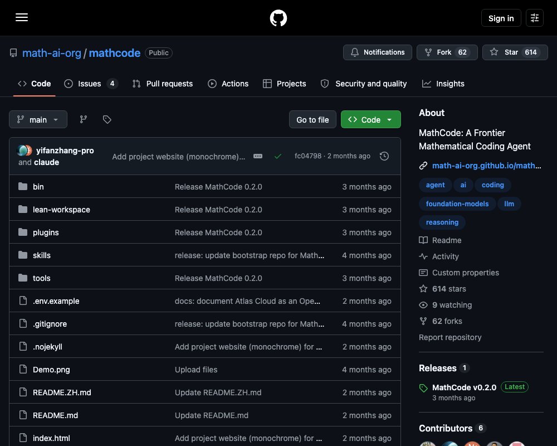Click the release tag icon by MathCode v0.2.0
Screen dimensions: 557x446
(x=423, y=388)
